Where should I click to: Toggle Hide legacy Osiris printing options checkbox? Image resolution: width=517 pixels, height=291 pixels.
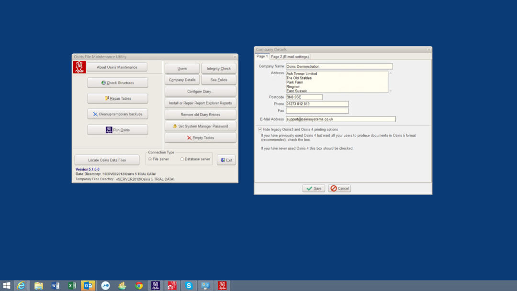pyautogui.click(x=260, y=129)
